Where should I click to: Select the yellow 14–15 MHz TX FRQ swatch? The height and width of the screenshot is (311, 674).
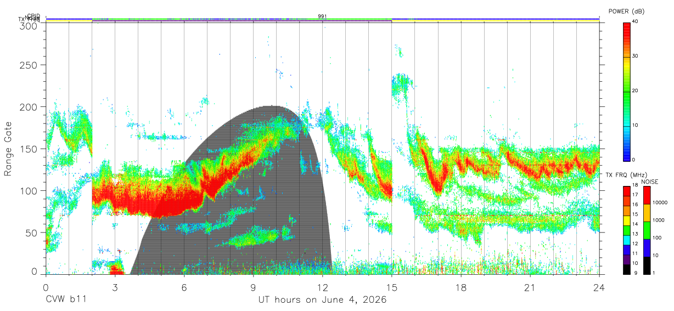[x=627, y=220]
